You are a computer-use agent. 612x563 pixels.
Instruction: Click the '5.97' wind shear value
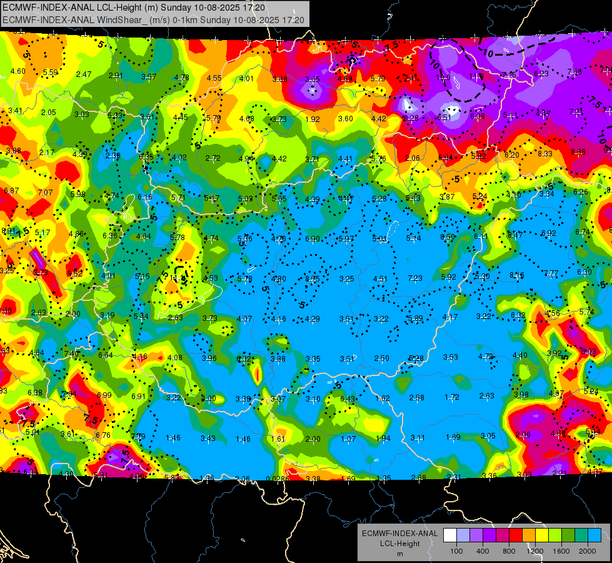346,238
